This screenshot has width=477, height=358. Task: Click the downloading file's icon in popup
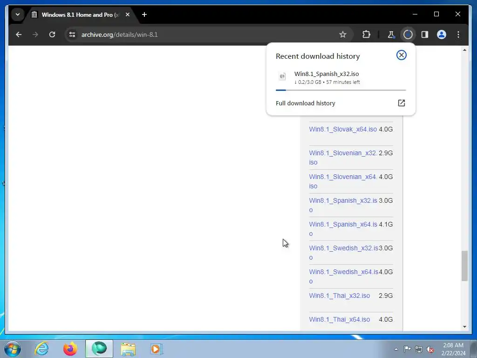(x=282, y=76)
